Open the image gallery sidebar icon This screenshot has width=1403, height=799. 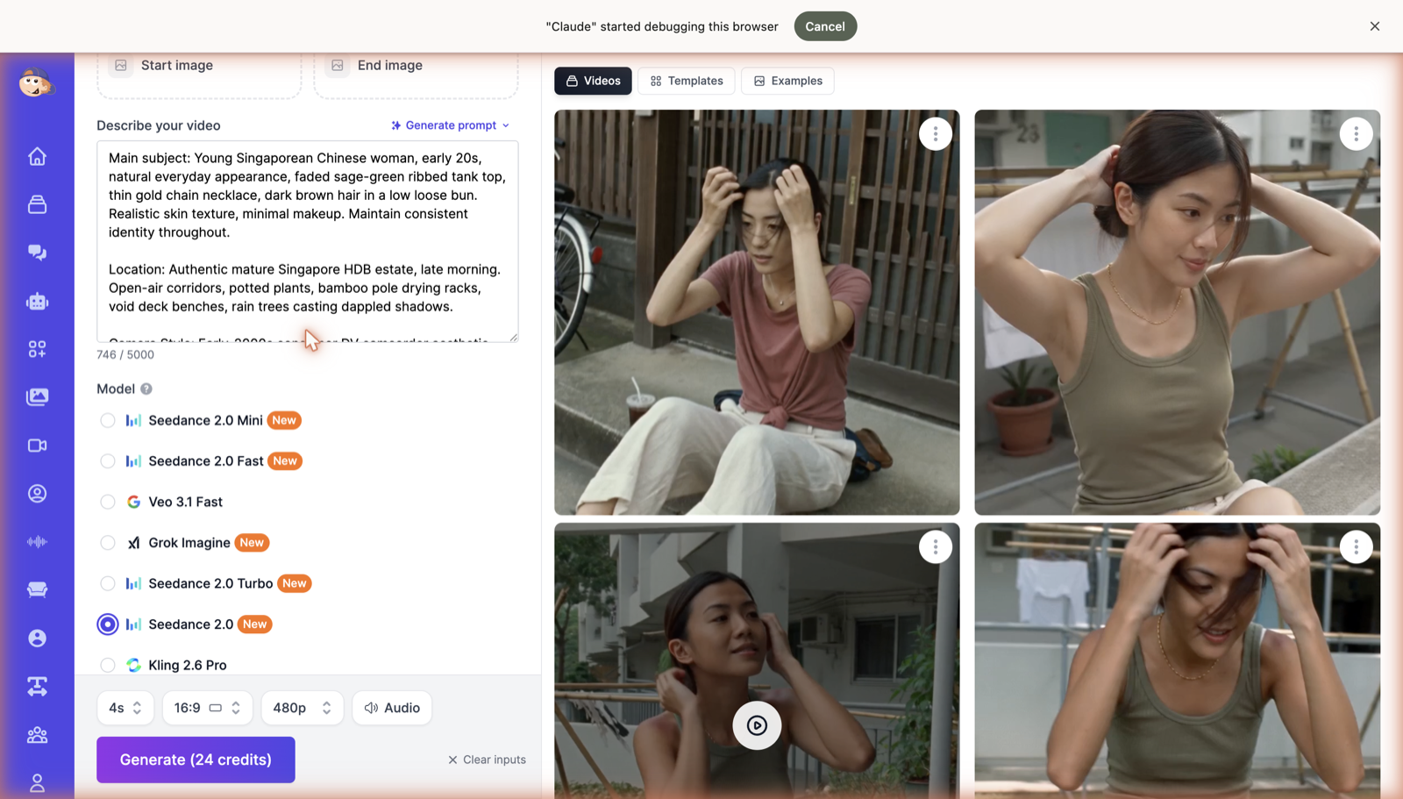(x=37, y=397)
